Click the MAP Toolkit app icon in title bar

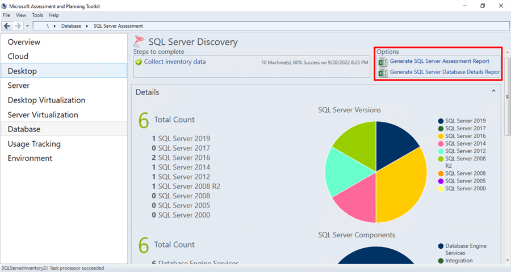(4, 6)
